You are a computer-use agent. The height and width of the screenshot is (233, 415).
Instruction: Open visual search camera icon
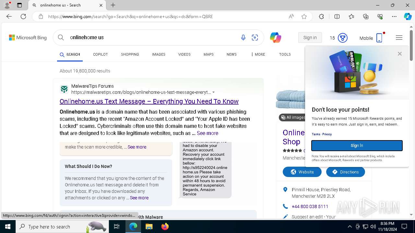255,38
